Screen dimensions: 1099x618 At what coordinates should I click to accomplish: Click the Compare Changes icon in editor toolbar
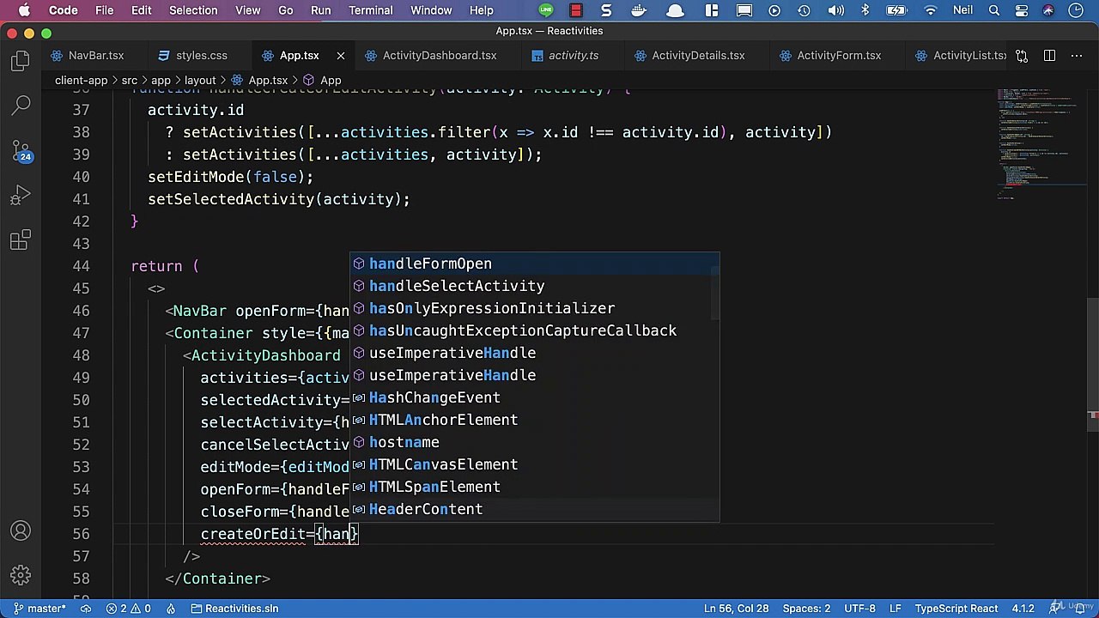pyautogui.click(x=1022, y=56)
